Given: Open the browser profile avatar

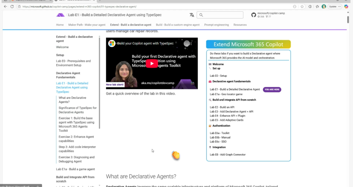Looking at the screenshot, I should 324,7.
